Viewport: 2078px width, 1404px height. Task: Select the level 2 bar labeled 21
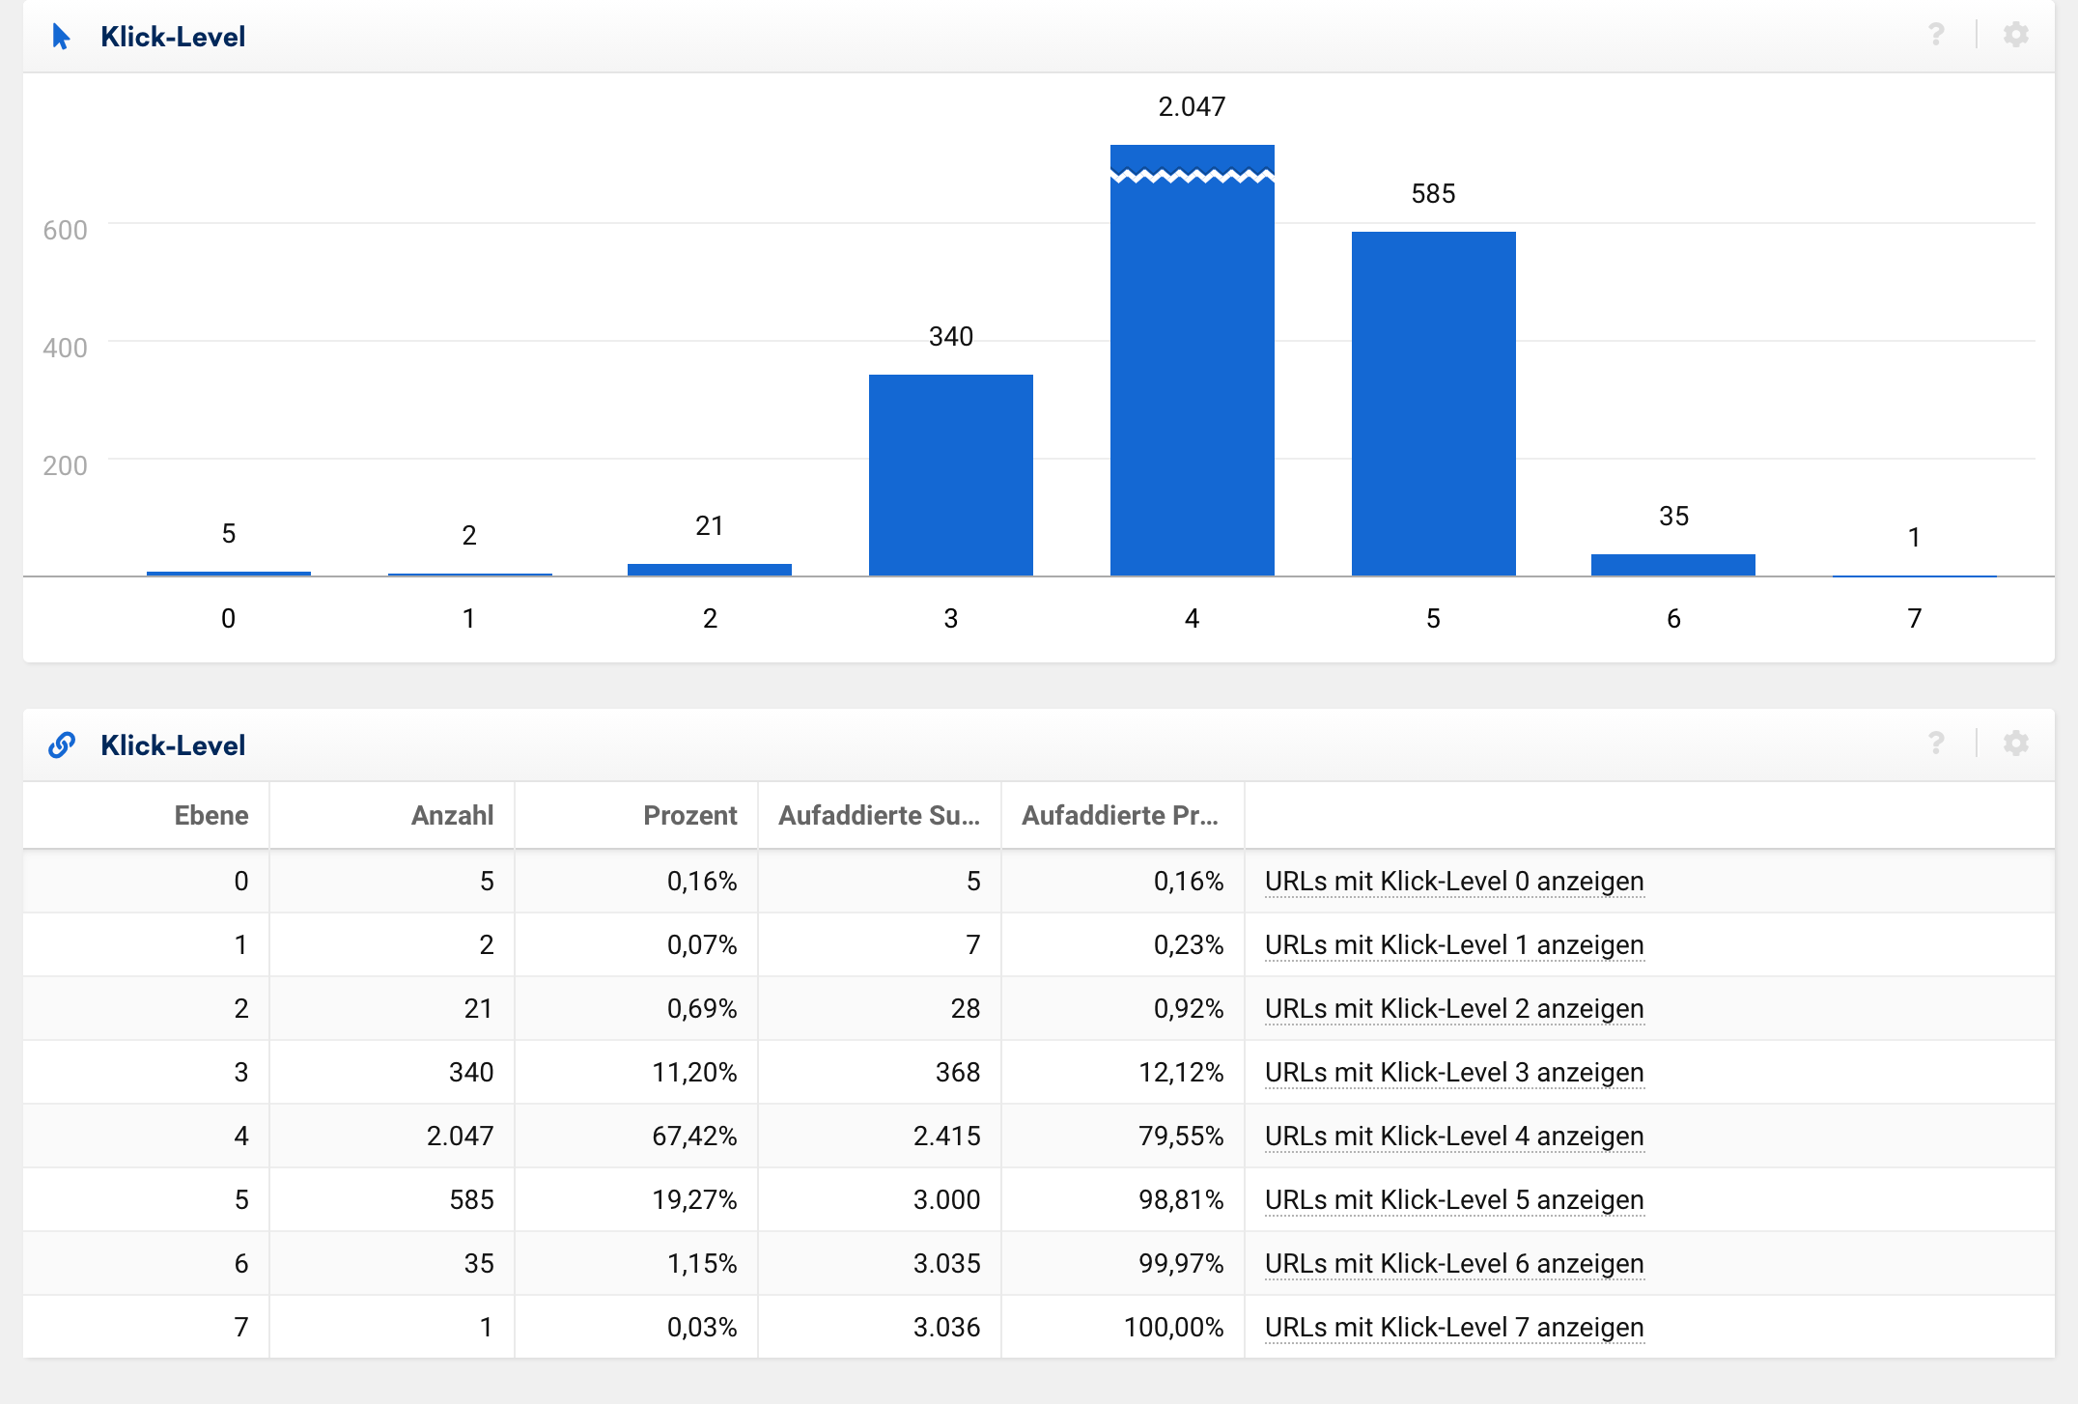tap(710, 570)
